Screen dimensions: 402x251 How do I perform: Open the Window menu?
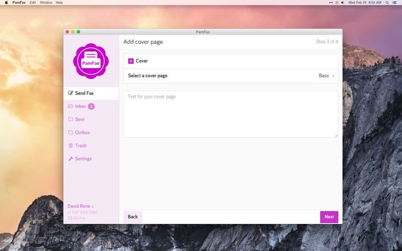tap(46, 3)
